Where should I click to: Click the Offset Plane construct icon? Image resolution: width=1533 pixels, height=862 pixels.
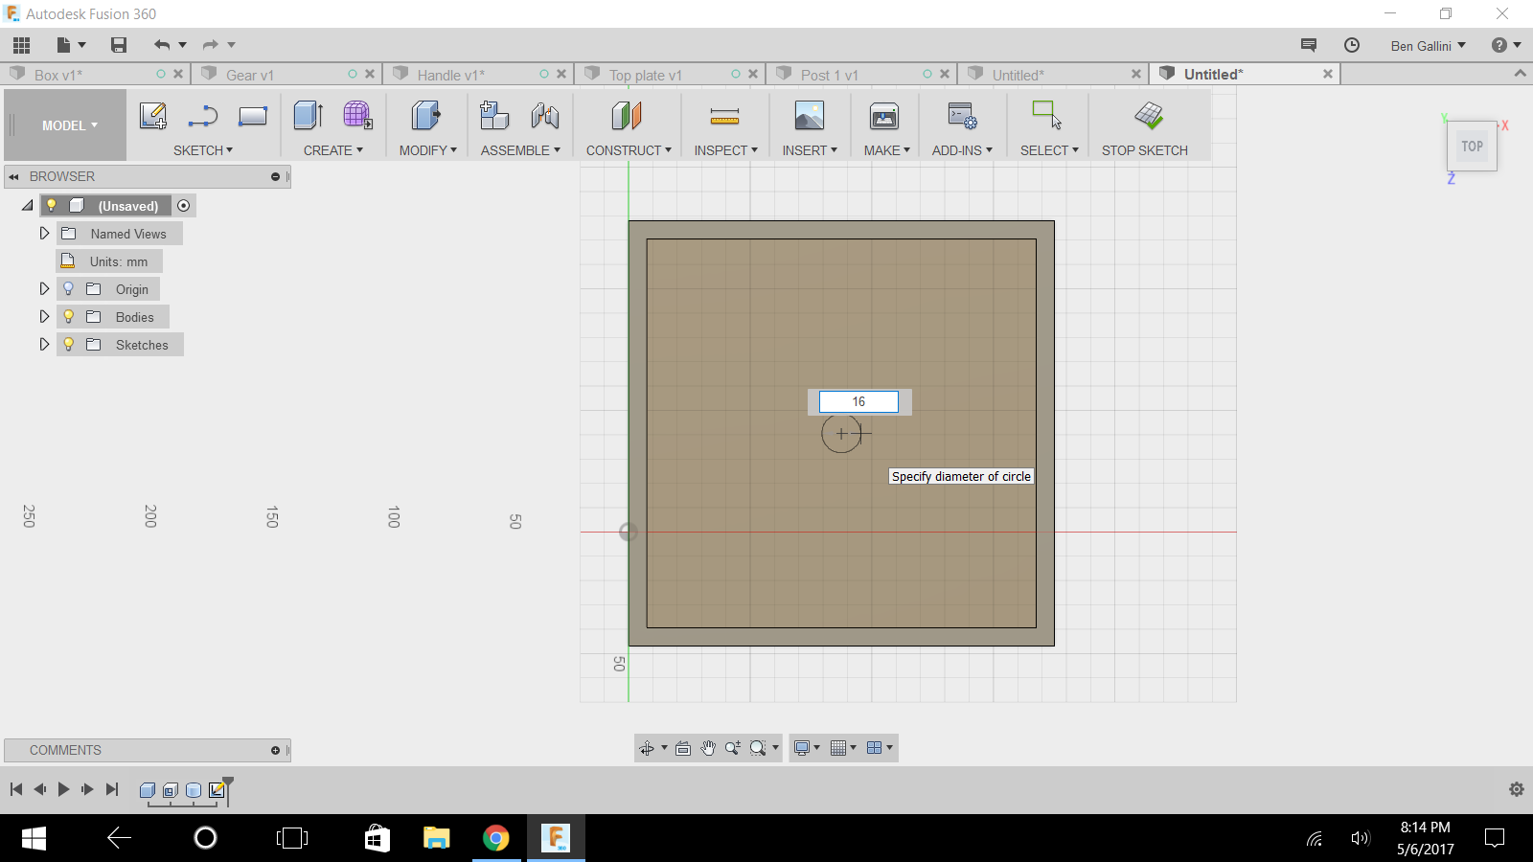[x=627, y=117]
